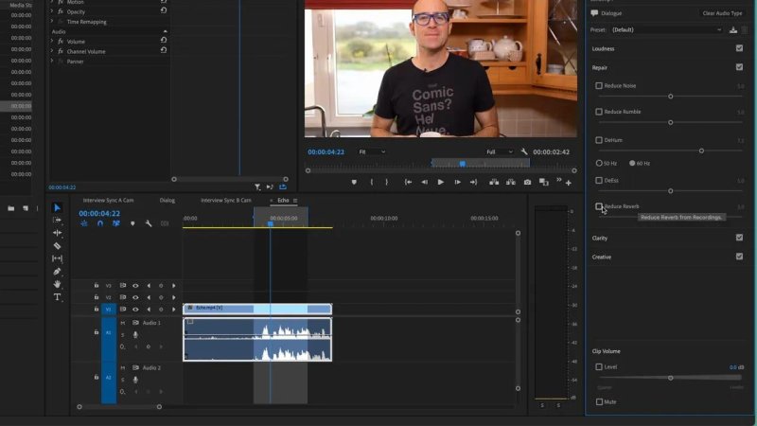Enable the DeHum checkbox
This screenshot has width=757, height=426.
(x=599, y=140)
